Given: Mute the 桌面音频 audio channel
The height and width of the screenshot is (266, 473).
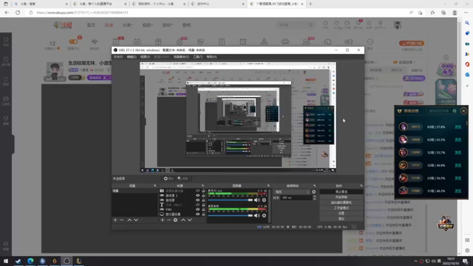Looking at the screenshot, I should pyautogui.click(x=257, y=215).
